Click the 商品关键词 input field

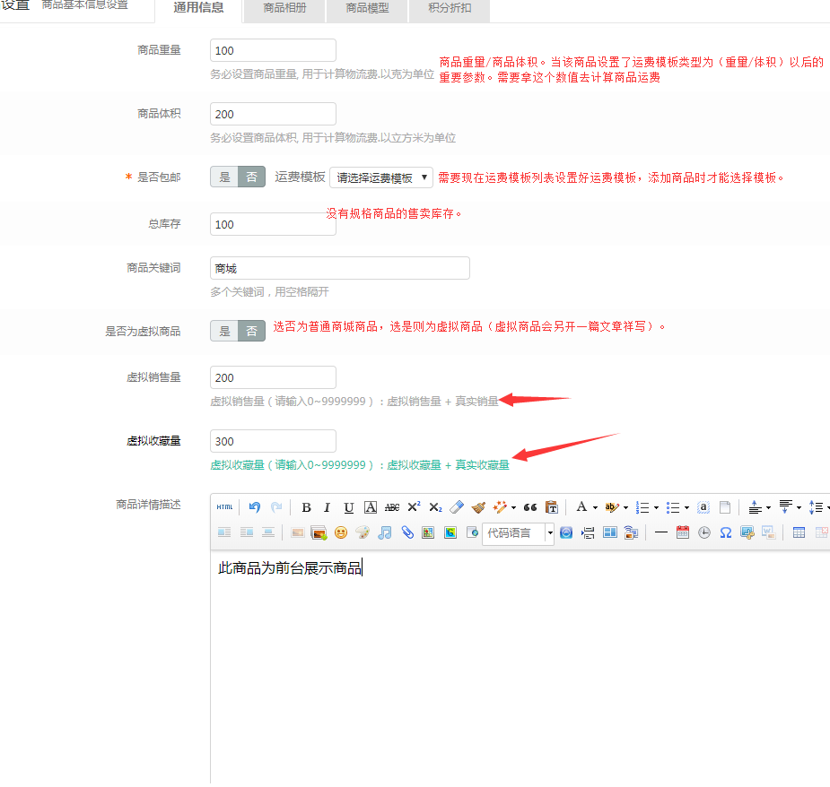339,268
